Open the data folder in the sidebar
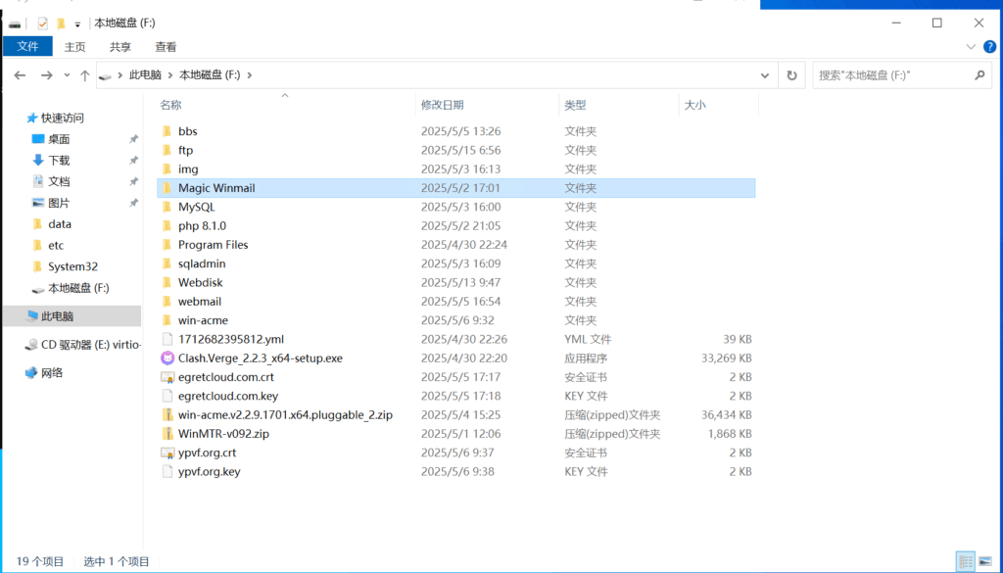 pos(60,224)
